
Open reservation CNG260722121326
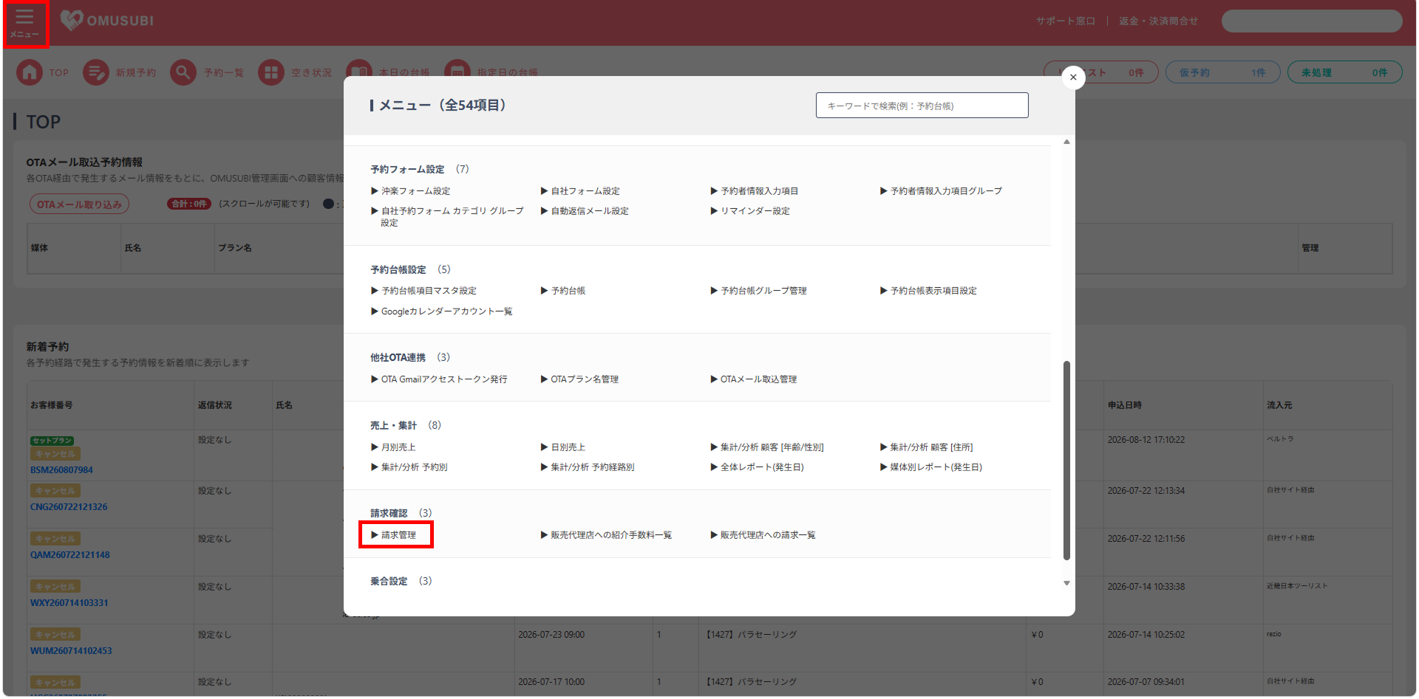click(x=69, y=507)
